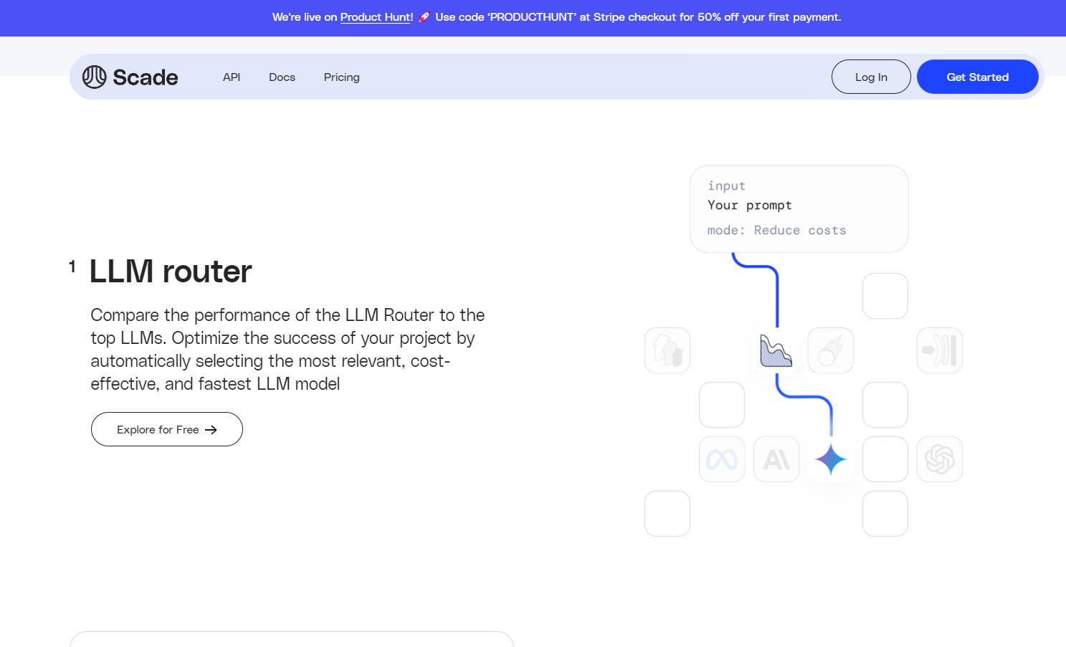Screen dimensions: 1066x647
Task: Select the OpenAI logo tile
Action: pyautogui.click(x=939, y=459)
